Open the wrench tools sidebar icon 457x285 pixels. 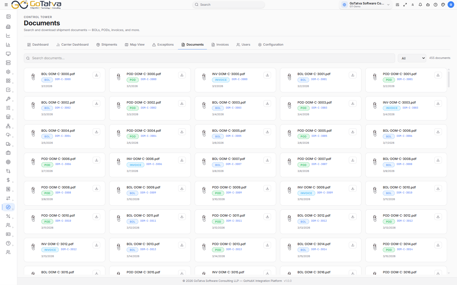pos(8,99)
